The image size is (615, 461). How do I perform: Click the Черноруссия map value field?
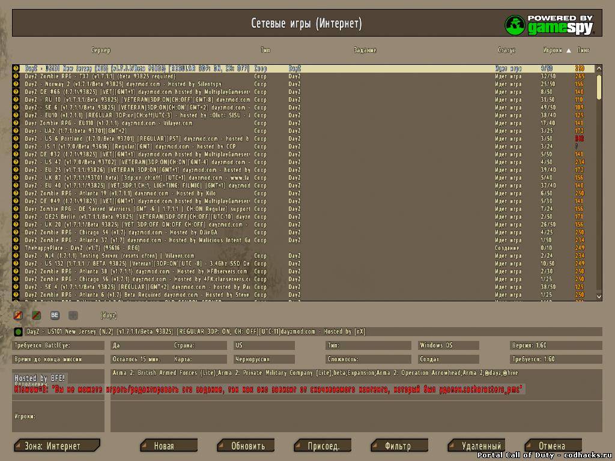[264, 359]
